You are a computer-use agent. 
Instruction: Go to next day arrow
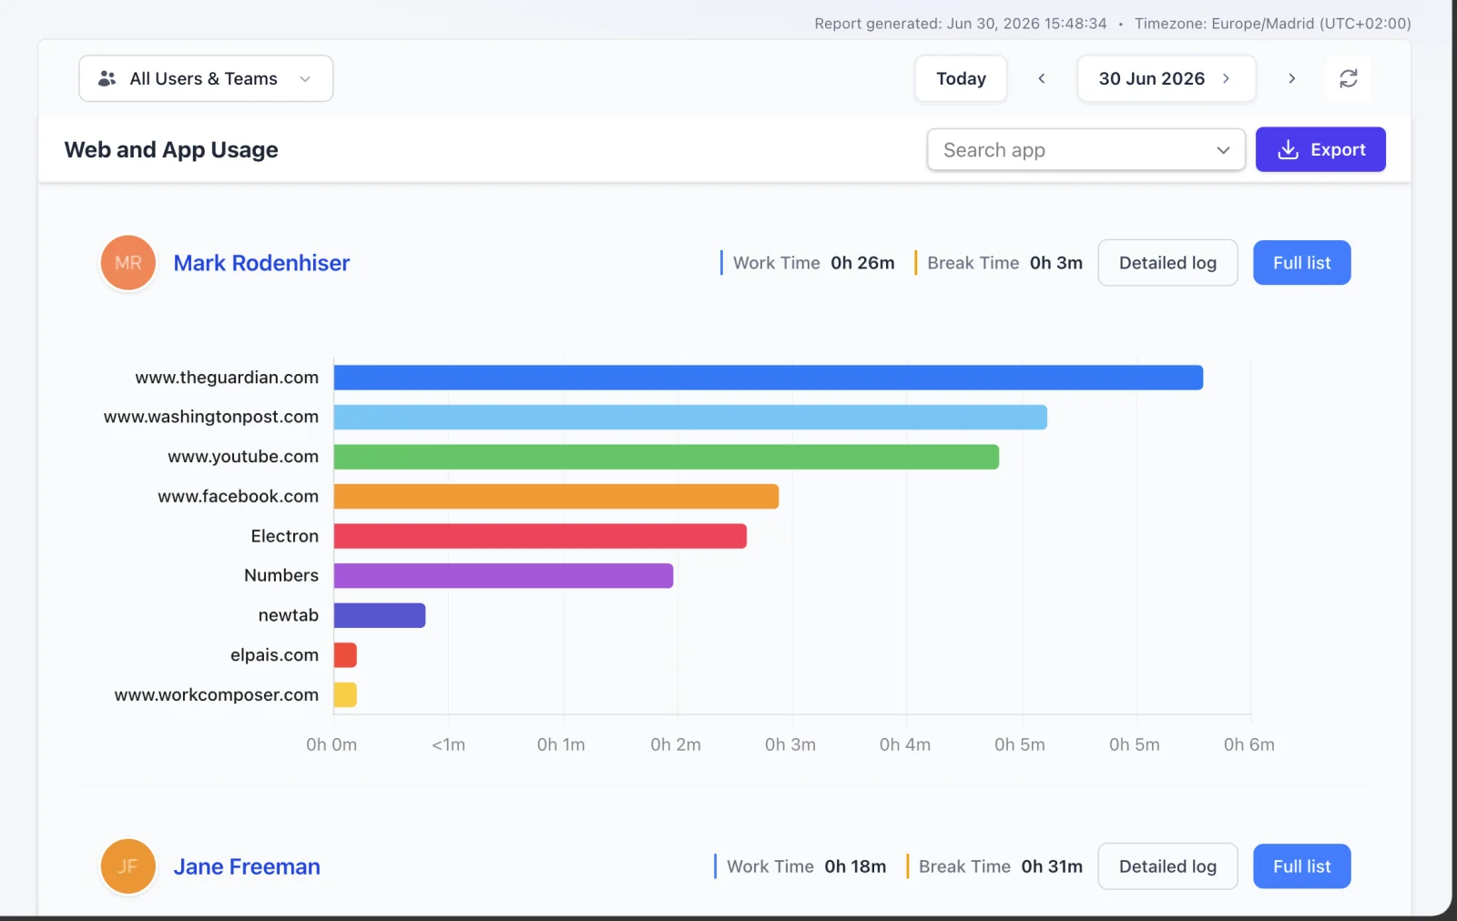1291,78
